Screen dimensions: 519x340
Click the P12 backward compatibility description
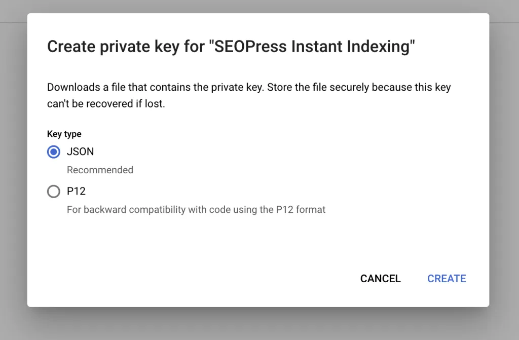click(196, 209)
